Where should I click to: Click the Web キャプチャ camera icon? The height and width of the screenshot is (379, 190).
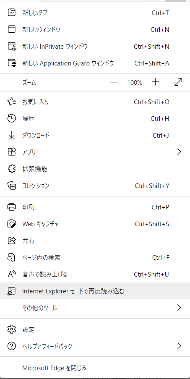12,224
